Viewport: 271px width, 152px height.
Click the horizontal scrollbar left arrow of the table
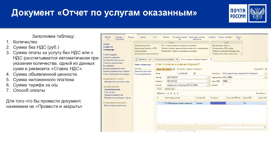158,127
